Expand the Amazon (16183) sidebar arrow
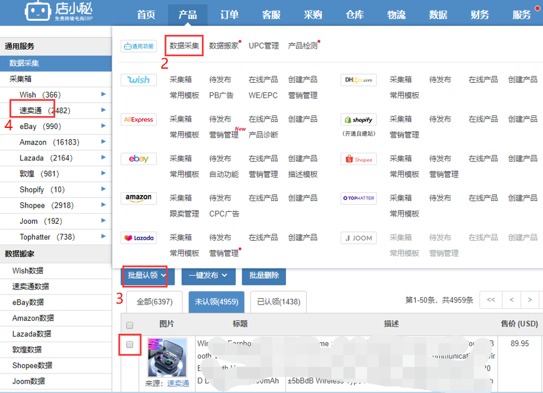 click(103, 141)
